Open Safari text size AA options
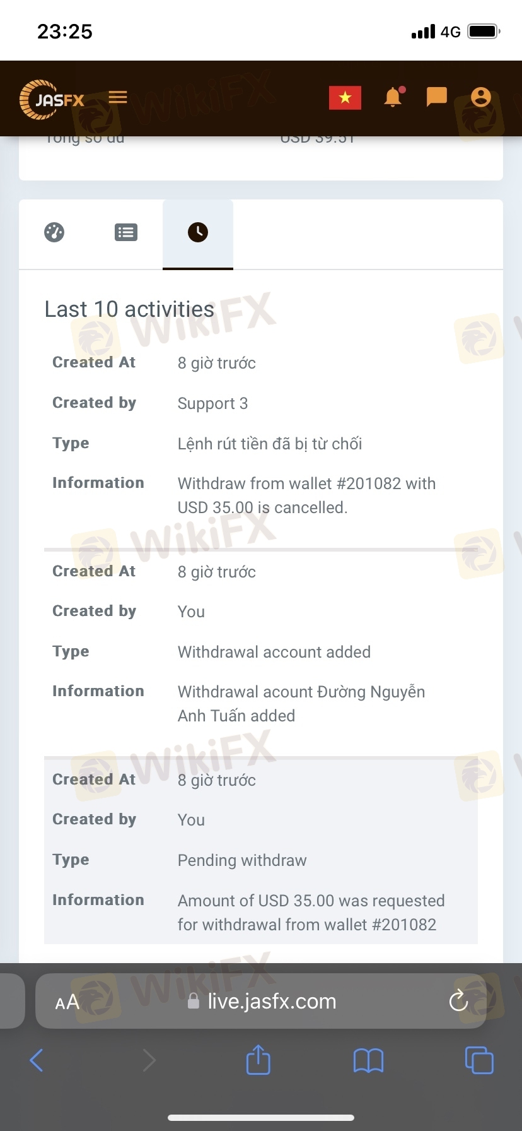522x1131 pixels. point(67,1002)
